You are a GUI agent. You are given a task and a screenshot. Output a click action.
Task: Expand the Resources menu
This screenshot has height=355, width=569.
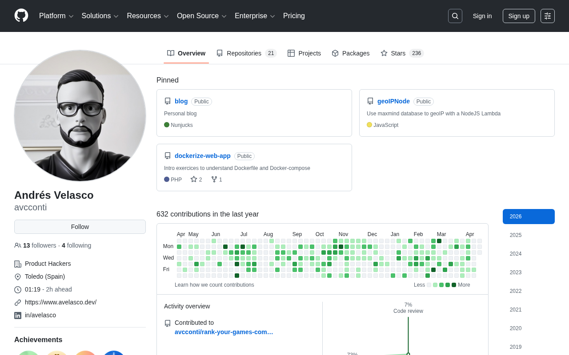click(148, 16)
